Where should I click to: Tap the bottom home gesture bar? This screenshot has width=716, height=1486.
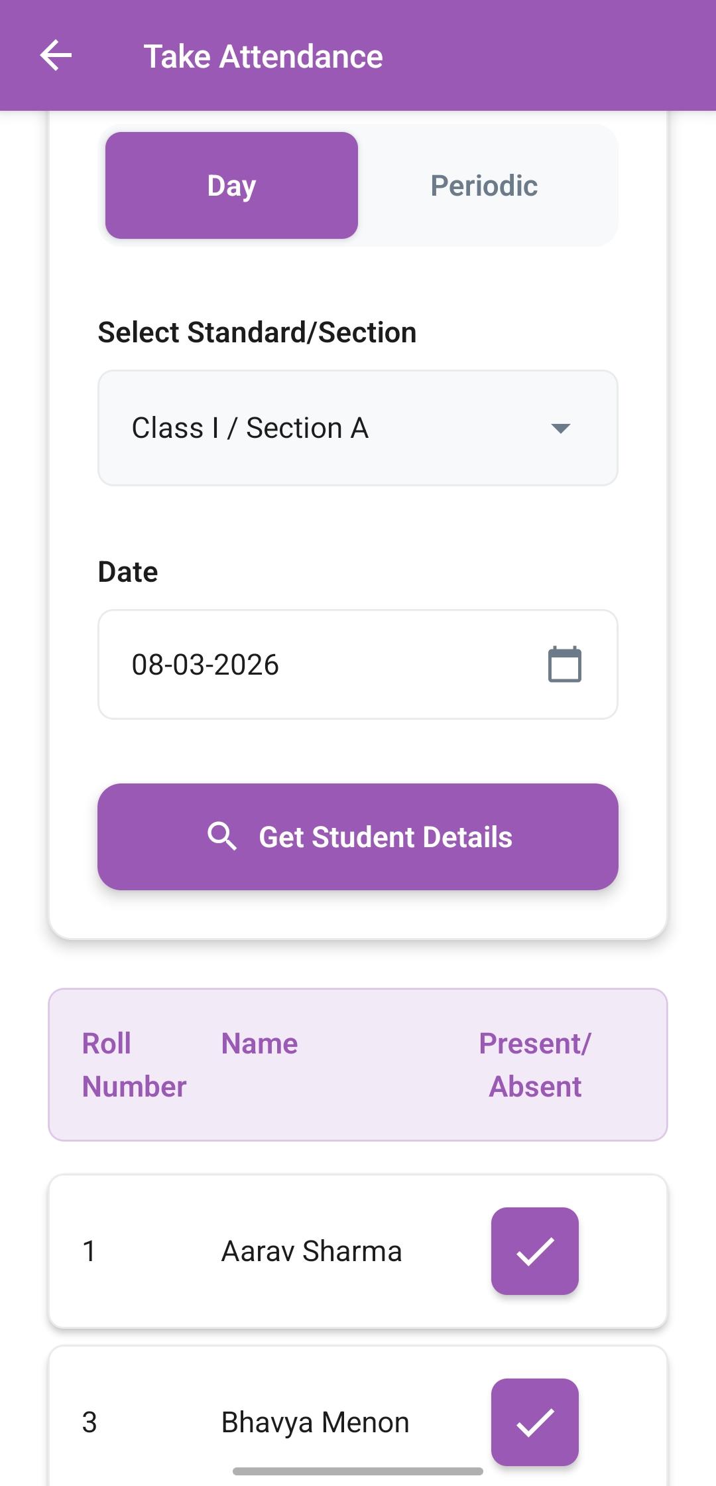tap(358, 1471)
